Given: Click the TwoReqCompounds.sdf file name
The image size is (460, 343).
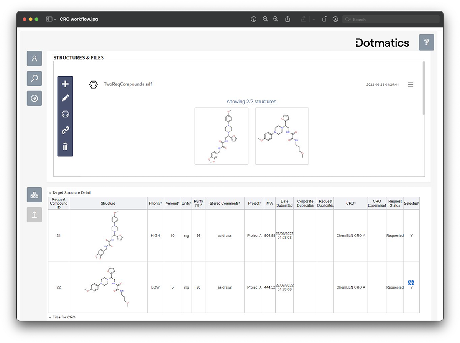Looking at the screenshot, I should (128, 84).
